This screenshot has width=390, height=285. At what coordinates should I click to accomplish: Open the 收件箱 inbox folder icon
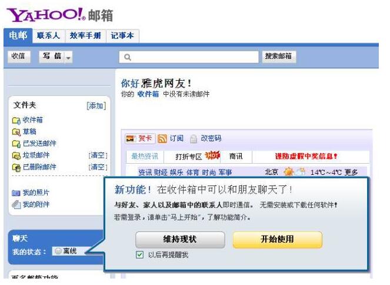(x=16, y=121)
